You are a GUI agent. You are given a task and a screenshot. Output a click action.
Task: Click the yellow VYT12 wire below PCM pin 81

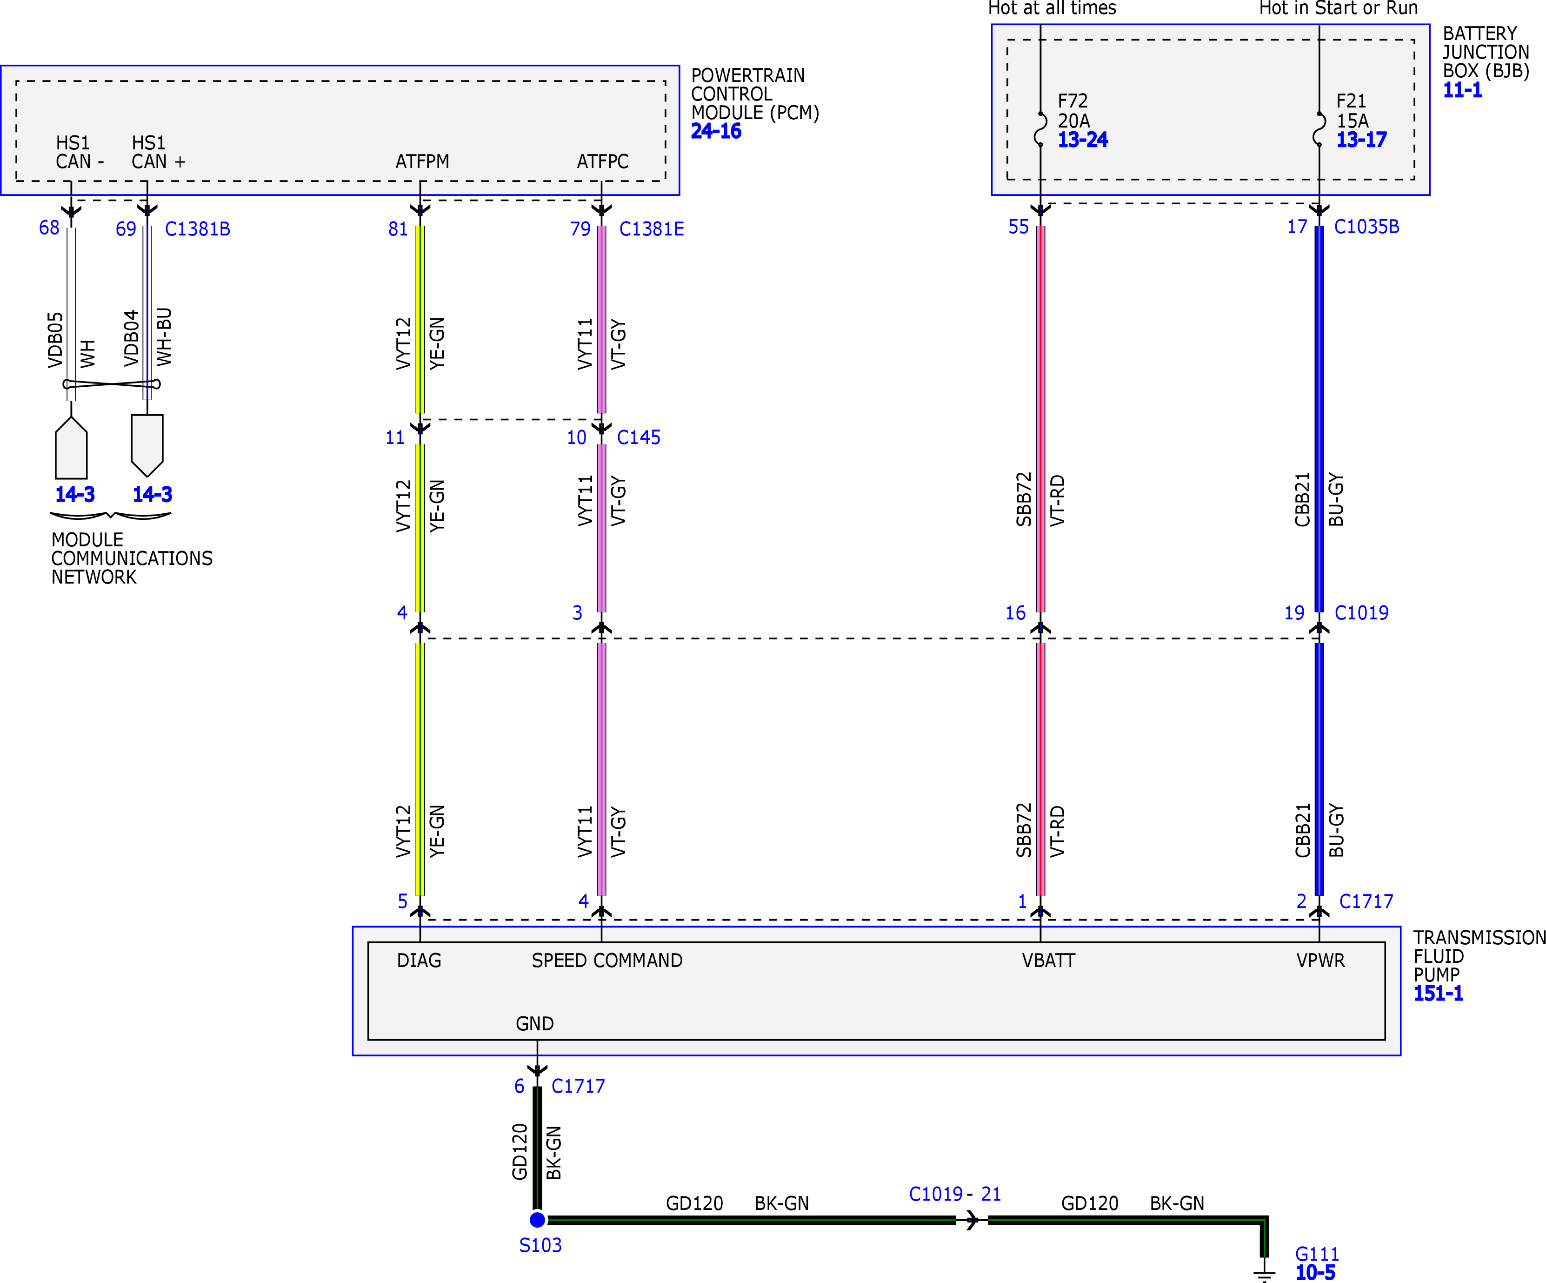click(420, 320)
